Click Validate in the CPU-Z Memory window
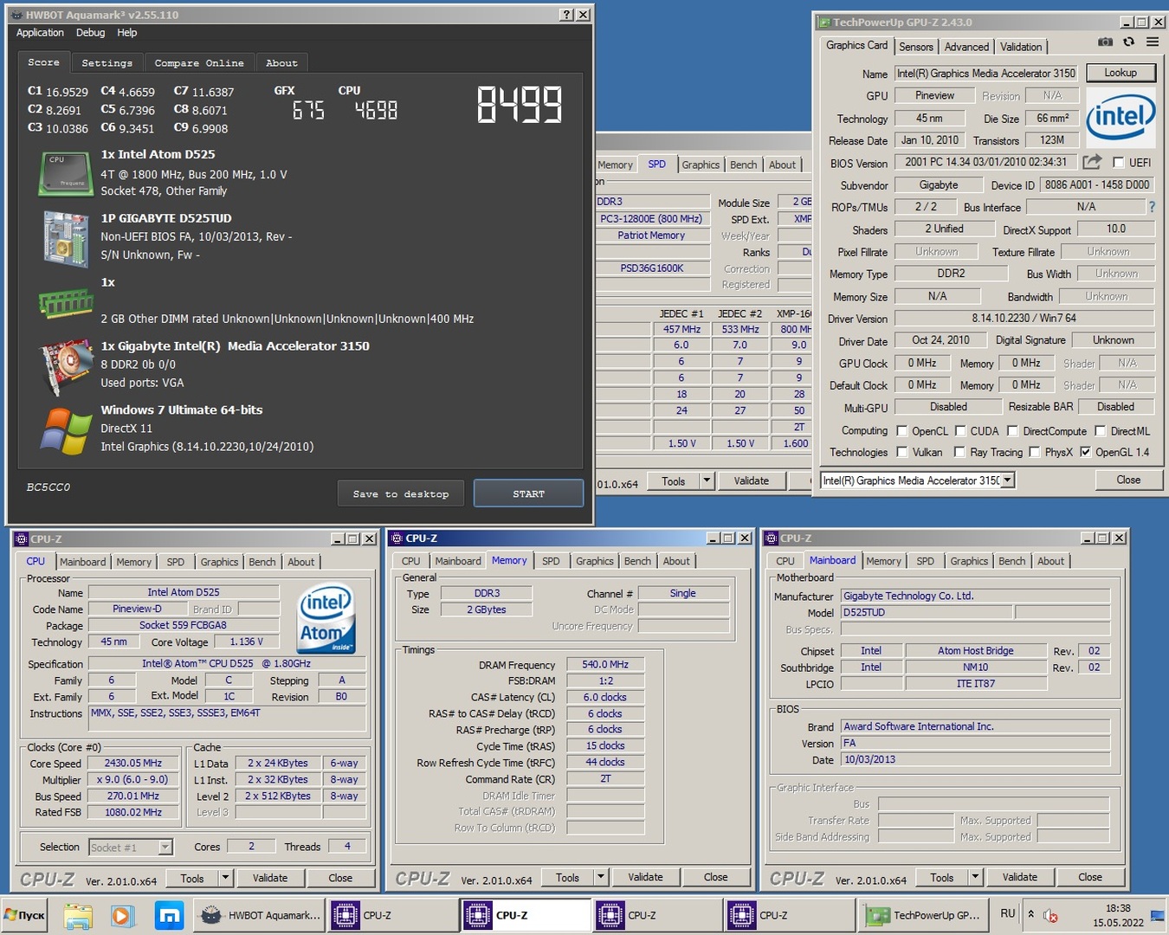This screenshot has height=935, width=1169. click(645, 877)
